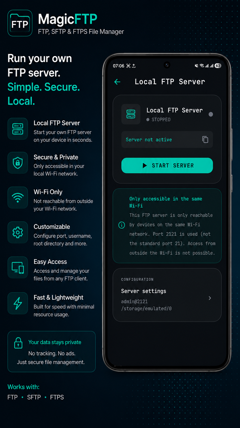Click the FTPS protocol label at bottom
Image resolution: width=240 pixels, height=428 pixels.
pos(57,397)
